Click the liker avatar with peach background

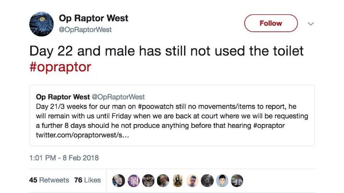pos(192,180)
